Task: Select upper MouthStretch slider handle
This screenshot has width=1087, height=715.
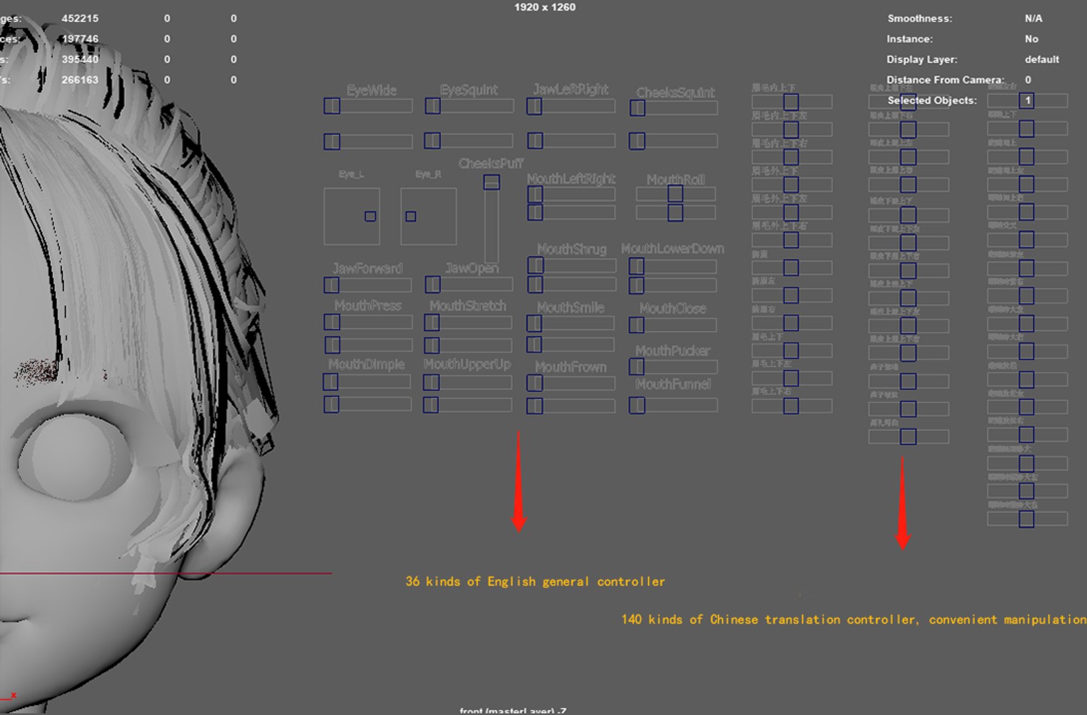Action: pos(432,322)
